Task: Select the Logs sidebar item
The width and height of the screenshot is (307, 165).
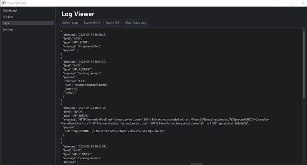Action: 27,23
